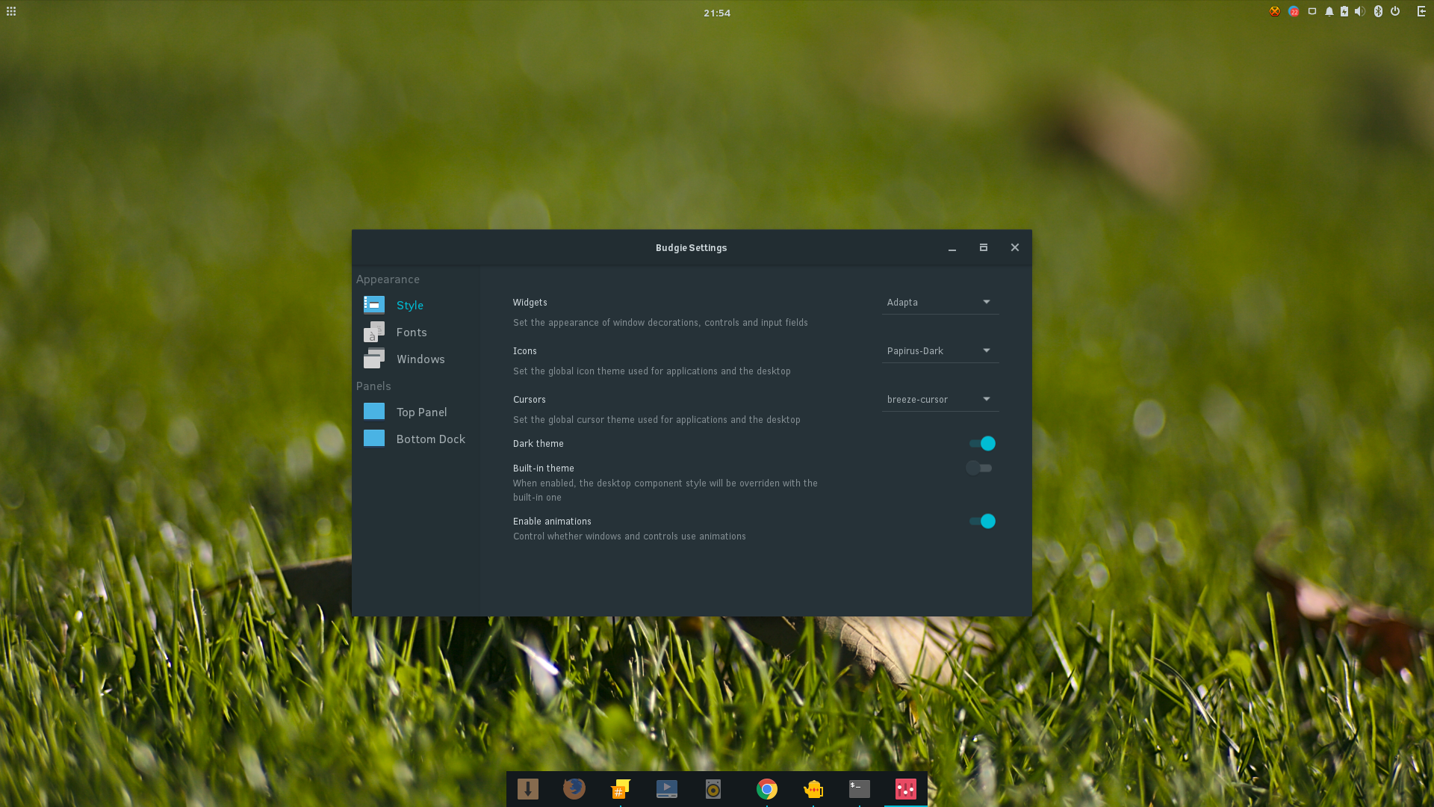Image resolution: width=1434 pixels, height=807 pixels.
Task: Click the 21:54 clock in the top panel
Action: click(x=717, y=13)
